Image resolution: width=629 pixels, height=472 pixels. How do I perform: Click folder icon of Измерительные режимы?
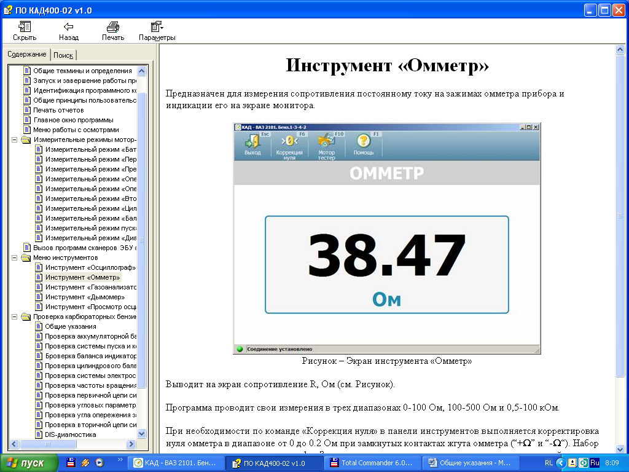coord(26,140)
